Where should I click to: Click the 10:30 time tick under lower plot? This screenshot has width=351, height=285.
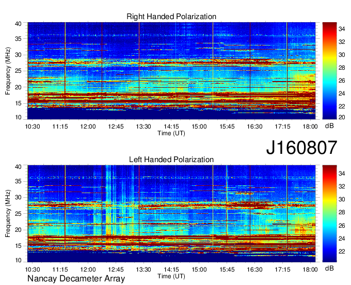33,270
